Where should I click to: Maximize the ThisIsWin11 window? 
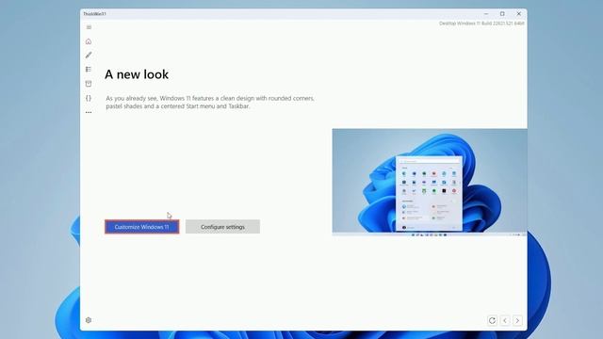point(502,14)
